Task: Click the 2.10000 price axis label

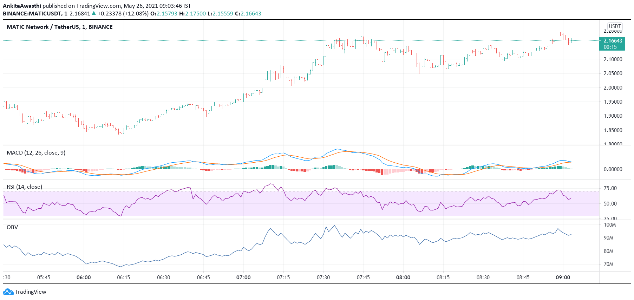Action: coord(613,59)
